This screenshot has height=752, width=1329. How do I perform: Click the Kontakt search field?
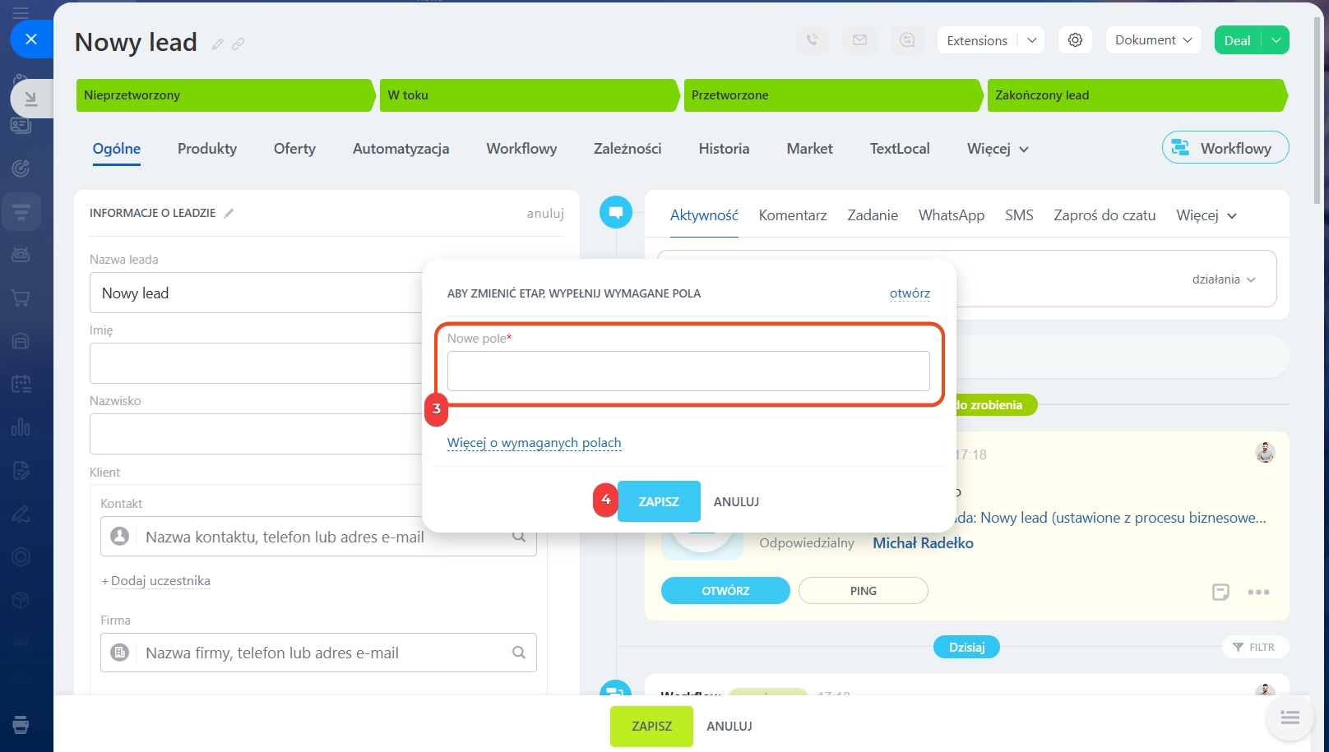click(x=318, y=537)
